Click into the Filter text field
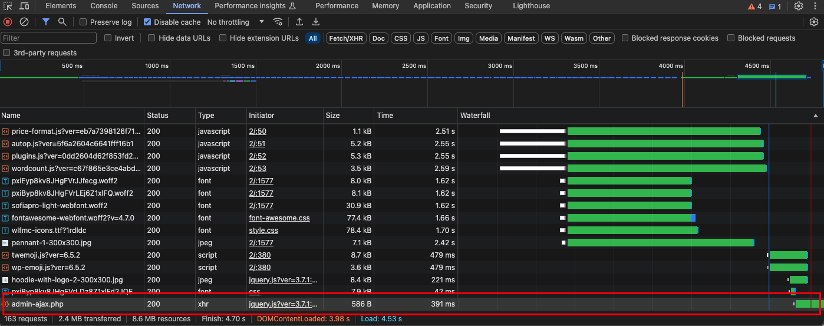This screenshot has height=326, width=824. [x=48, y=38]
